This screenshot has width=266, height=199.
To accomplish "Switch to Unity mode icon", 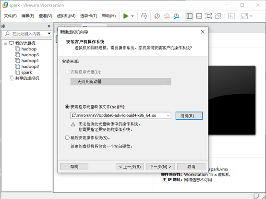I will click(x=218, y=16).
